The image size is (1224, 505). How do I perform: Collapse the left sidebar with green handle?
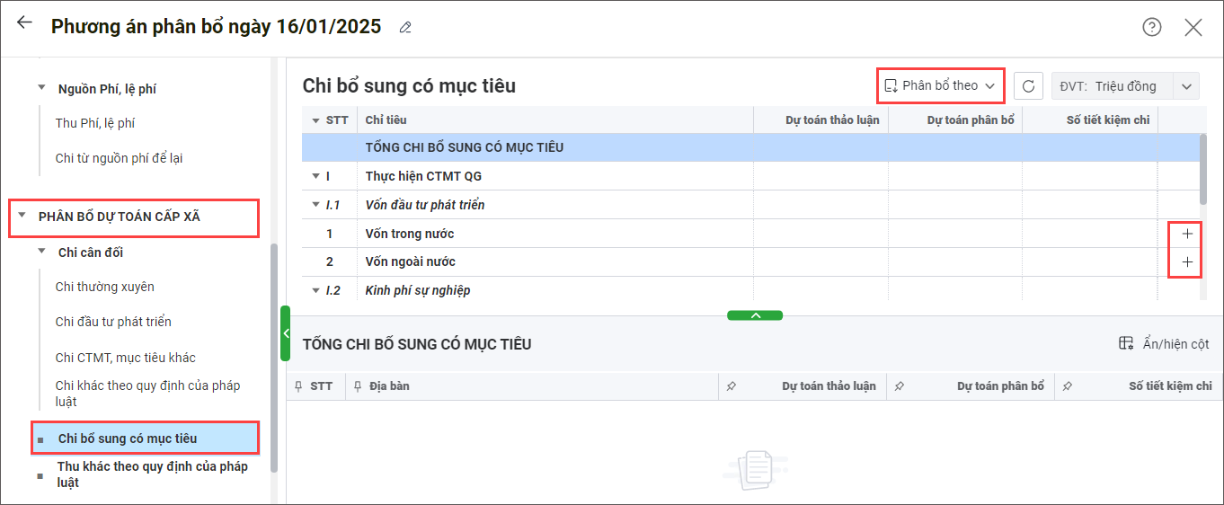285,333
